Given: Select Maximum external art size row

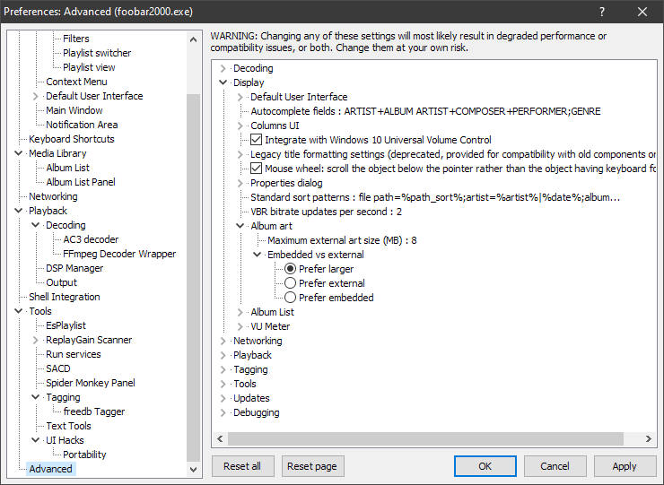Looking at the screenshot, I should point(342,240).
